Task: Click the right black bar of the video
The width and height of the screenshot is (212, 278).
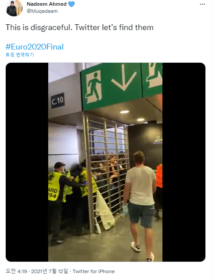Action: (184, 162)
